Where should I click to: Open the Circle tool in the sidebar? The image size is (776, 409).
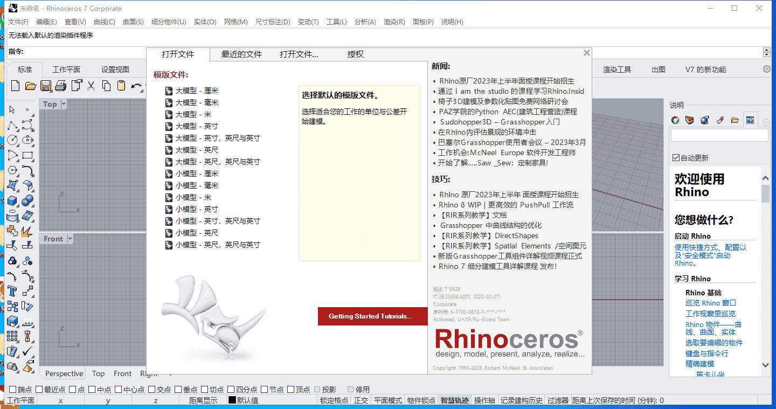point(12,140)
